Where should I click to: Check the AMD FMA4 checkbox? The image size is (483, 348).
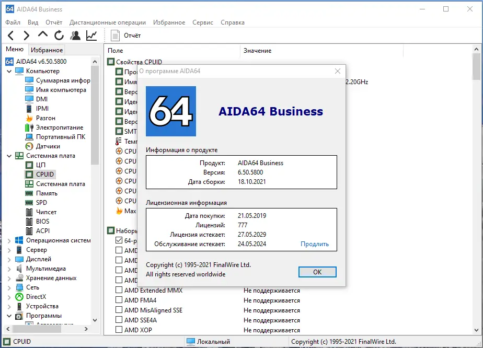pyautogui.click(x=118, y=300)
